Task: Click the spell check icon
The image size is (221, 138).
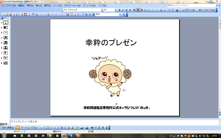Action: pos(33,14)
